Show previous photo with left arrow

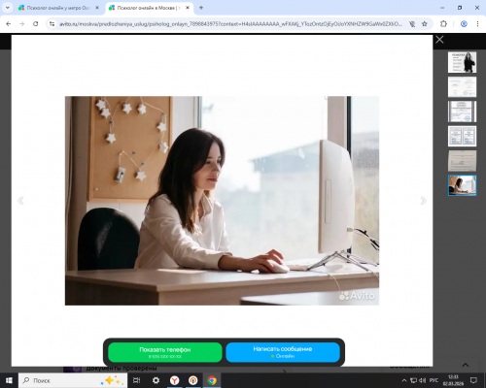click(20, 201)
